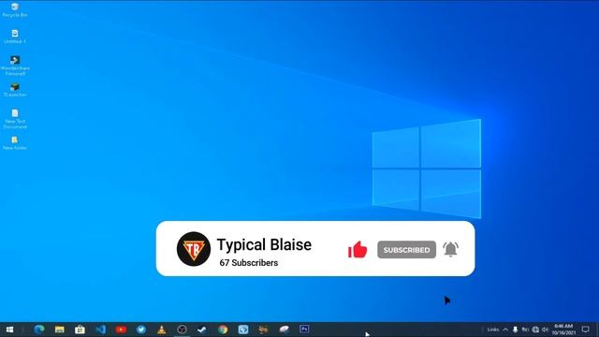Open the Links toolbar in the taskbar

pyautogui.click(x=493, y=330)
